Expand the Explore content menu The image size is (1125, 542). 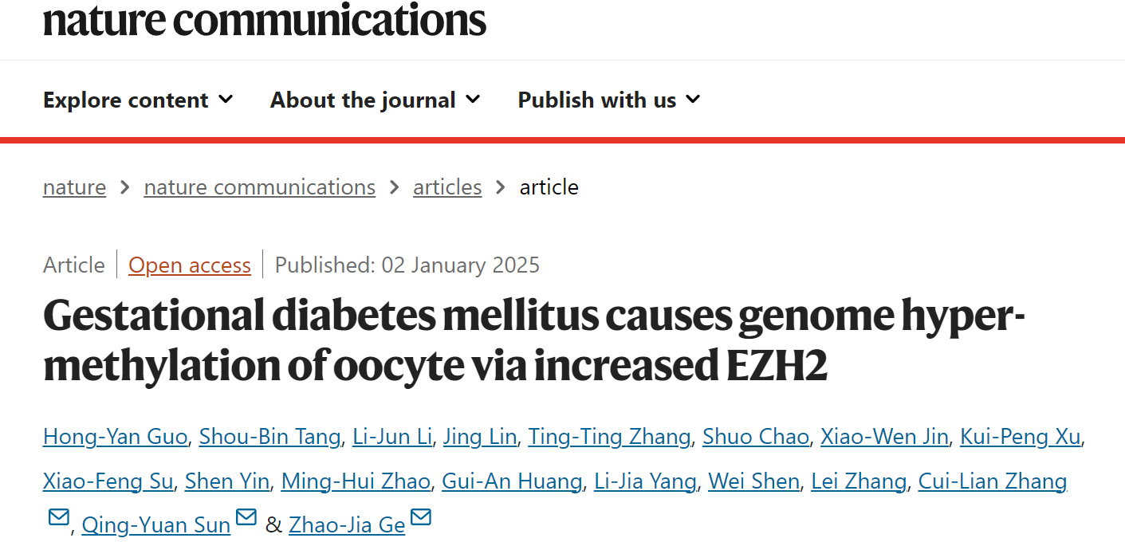(138, 100)
